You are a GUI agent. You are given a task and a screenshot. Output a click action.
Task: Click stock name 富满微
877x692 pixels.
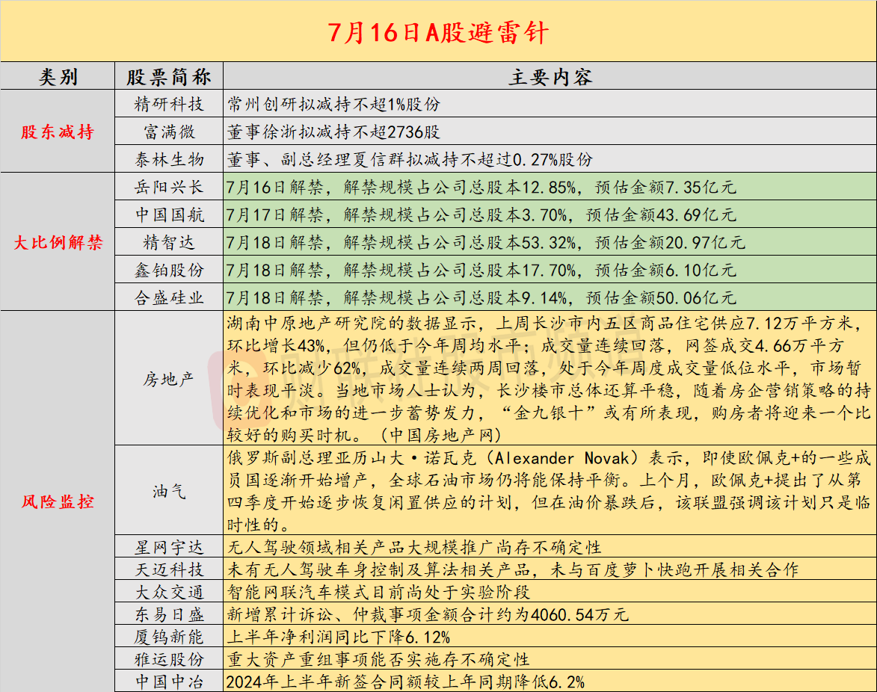pyautogui.click(x=169, y=132)
